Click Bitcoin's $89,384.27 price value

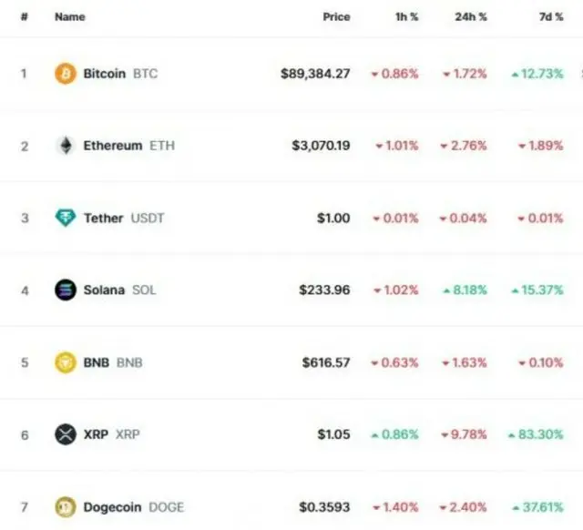click(x=315, y=74)
